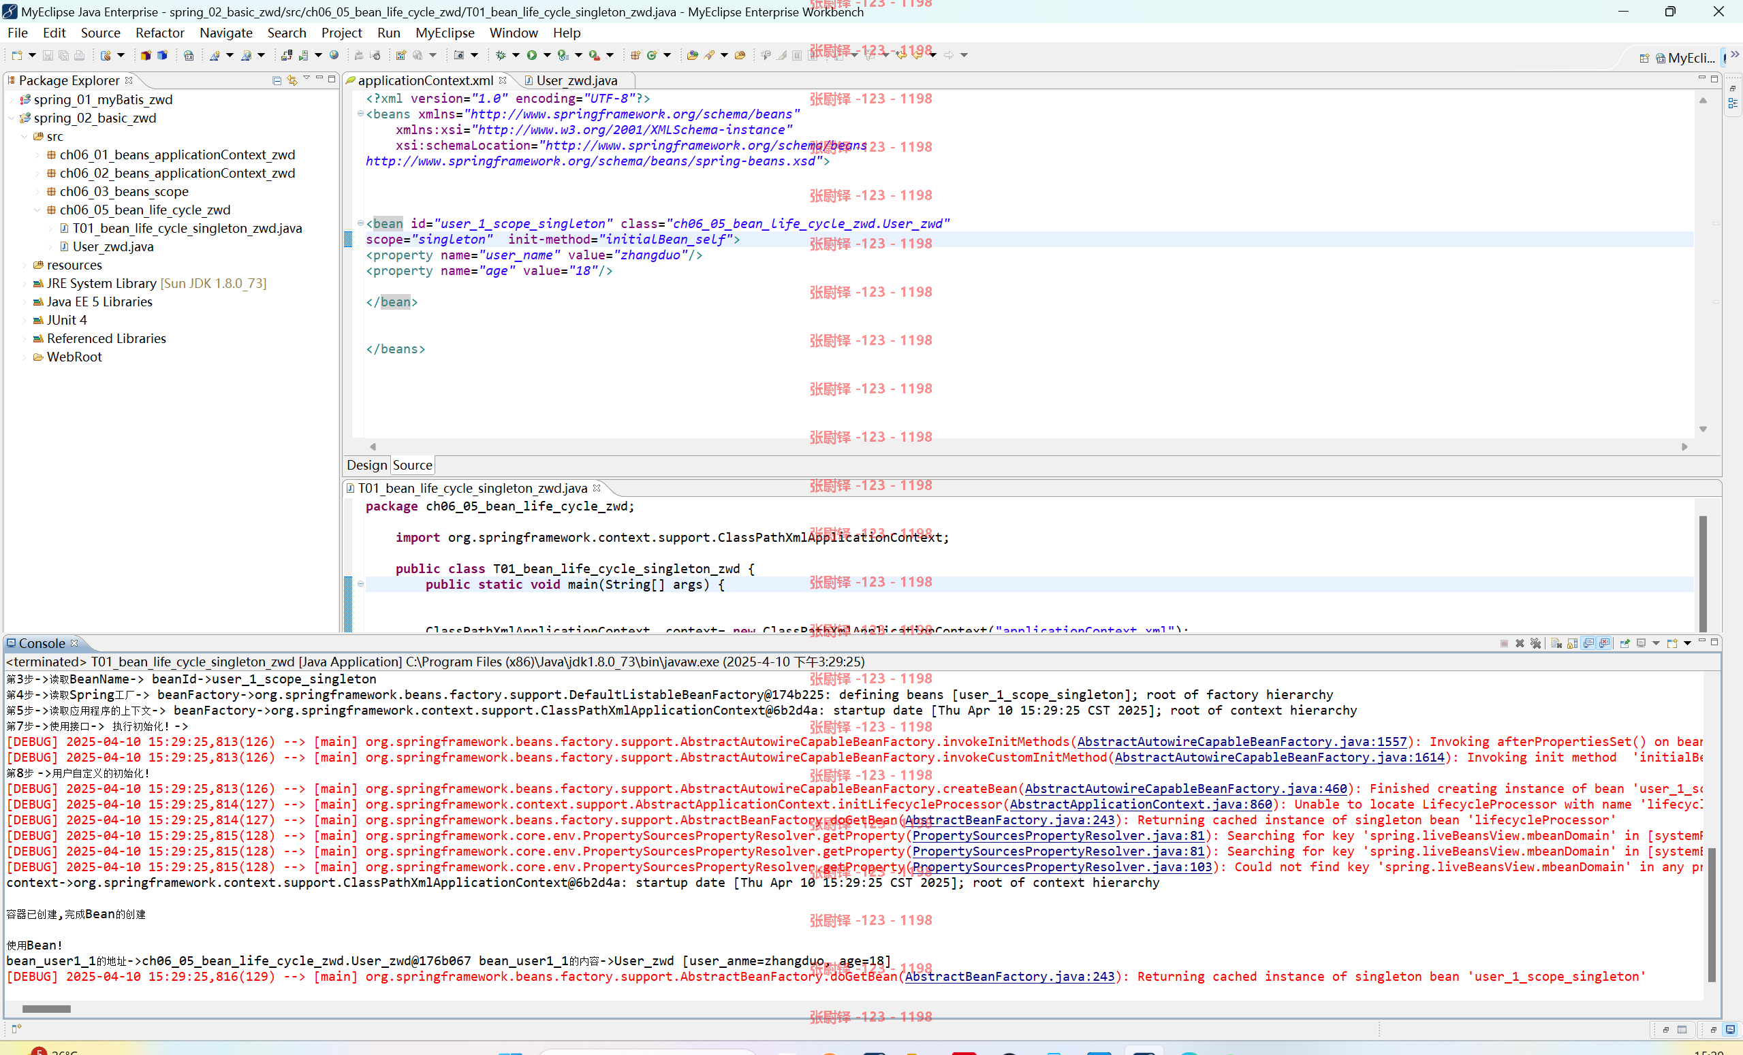Expand ch06_01_beans_applicationContext_zwd package
Image resolution: width=1743 pixels, height=1055 pixels.
[37, 155]
